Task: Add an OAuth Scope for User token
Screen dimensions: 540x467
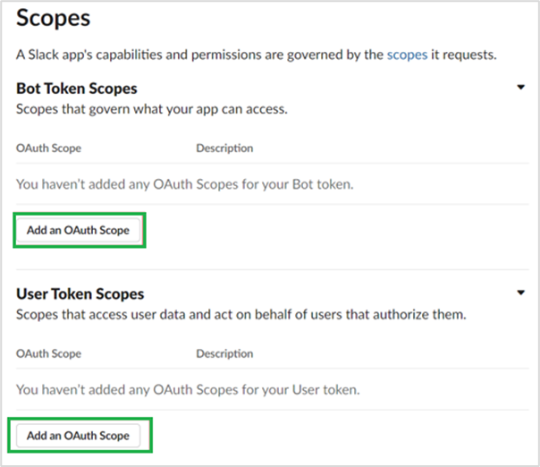Action: [78, 436]
